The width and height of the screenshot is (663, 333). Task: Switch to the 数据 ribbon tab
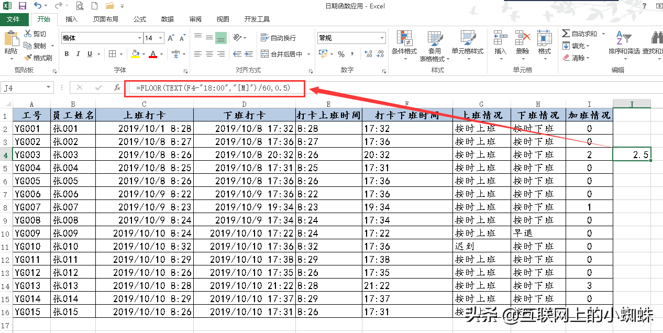[x=168, y=19]
